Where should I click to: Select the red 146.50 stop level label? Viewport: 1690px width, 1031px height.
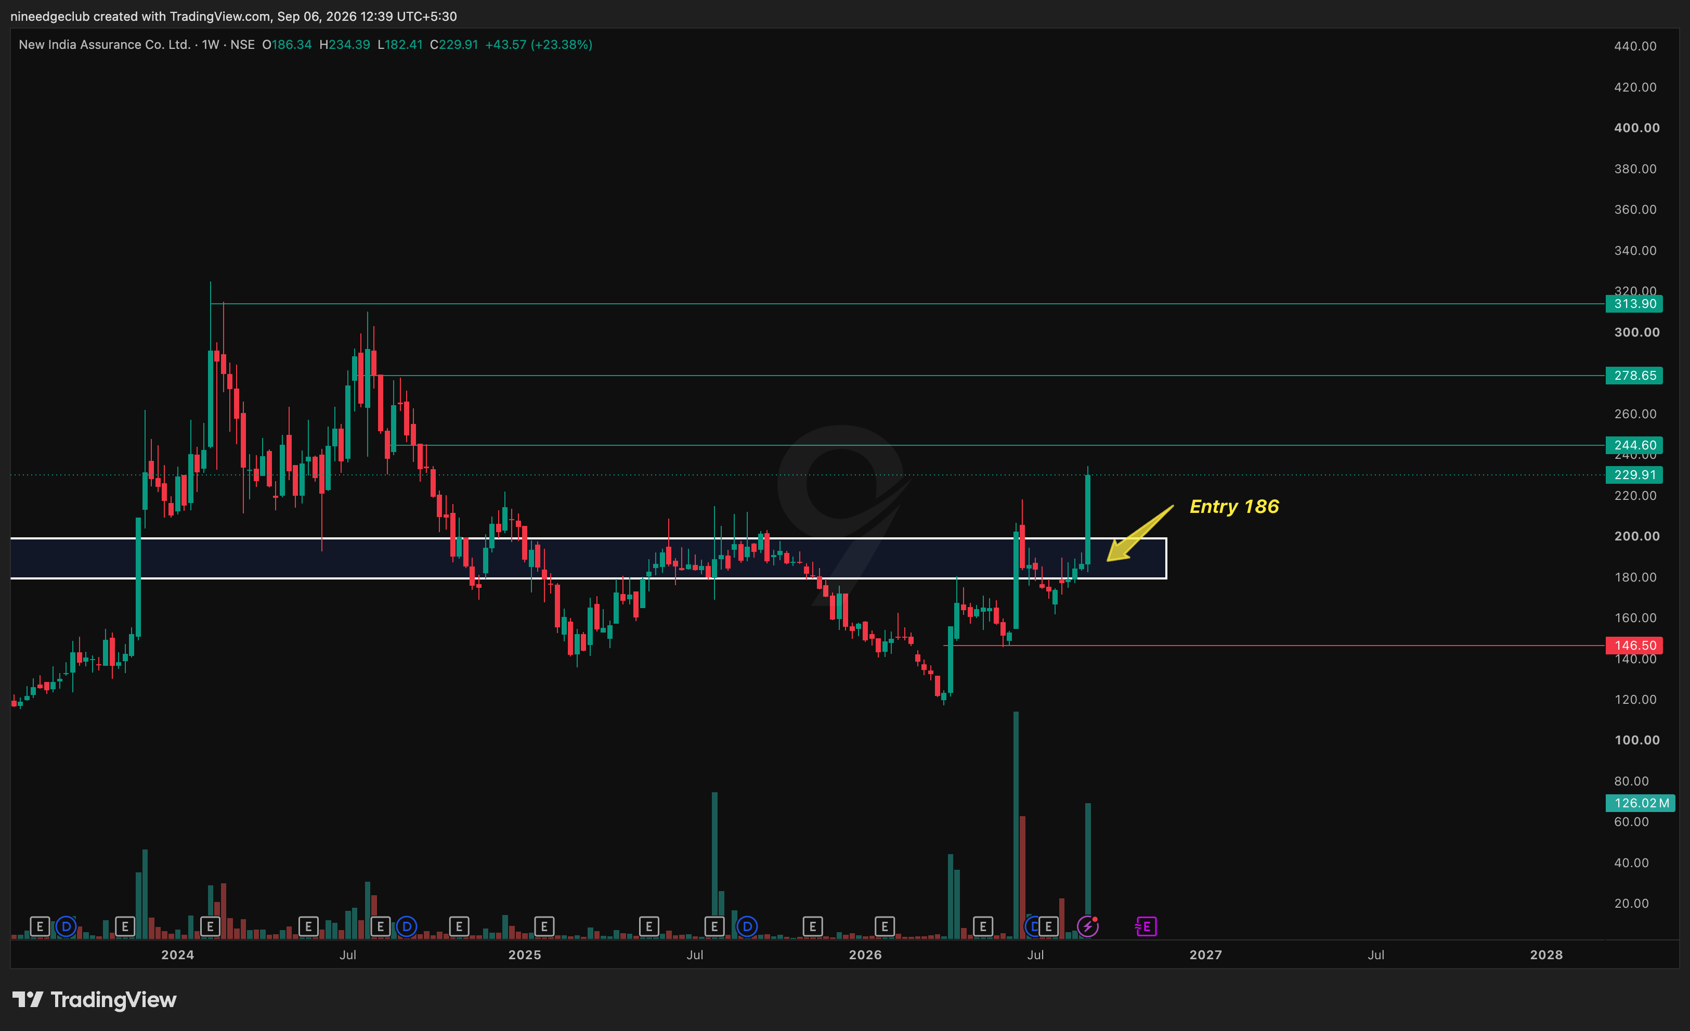1634,646
